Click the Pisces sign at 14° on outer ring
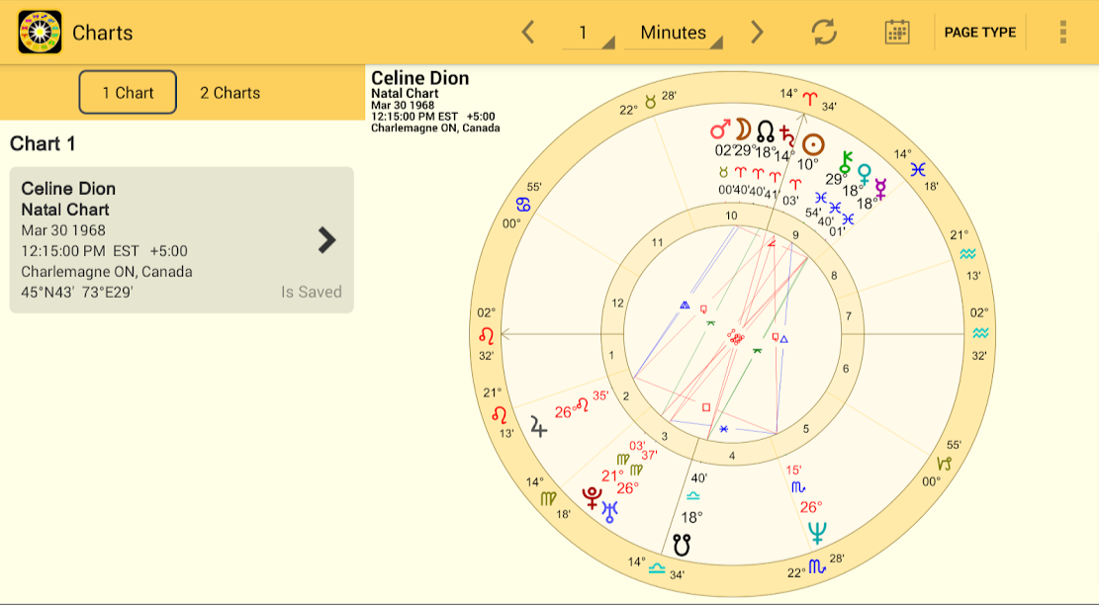 (x=918, y=169)
